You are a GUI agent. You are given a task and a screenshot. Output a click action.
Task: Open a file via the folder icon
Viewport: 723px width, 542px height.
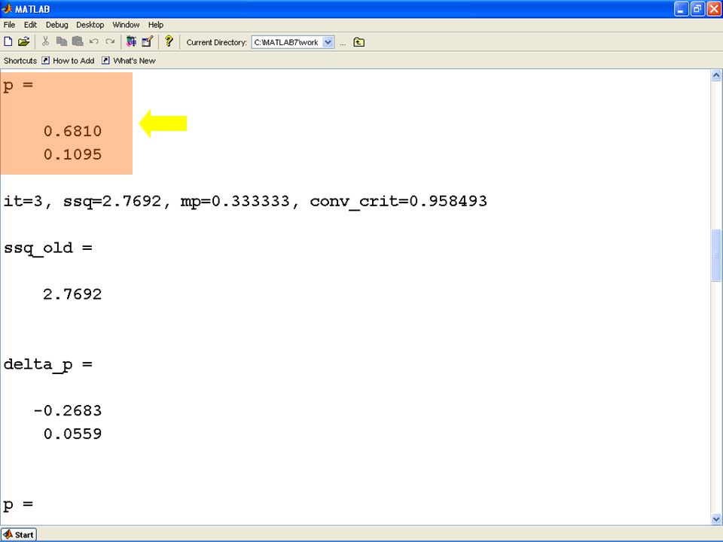pos(23,41)
